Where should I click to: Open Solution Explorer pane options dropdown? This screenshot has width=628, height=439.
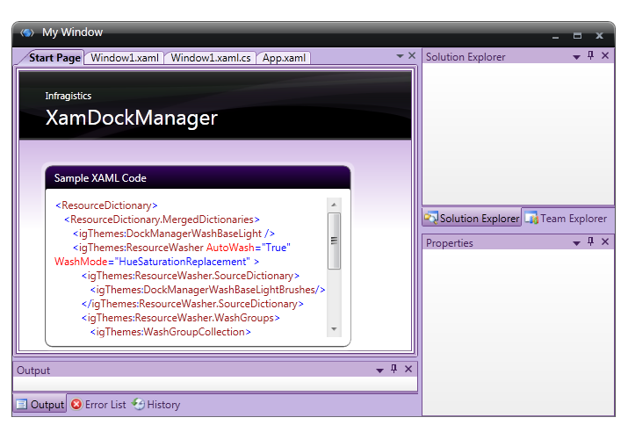coord(577,57)
